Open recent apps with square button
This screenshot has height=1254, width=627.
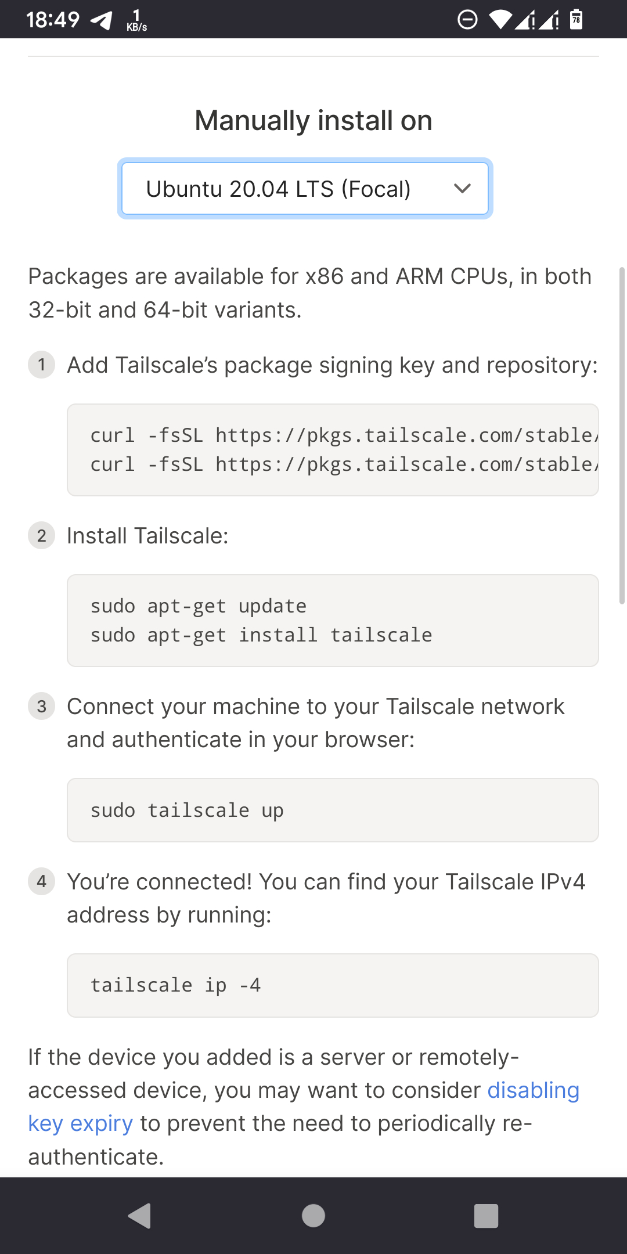[x=487, y=1216]
